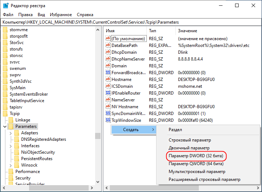Image resolution: width=262 pixels, height=192 pixels.
Task: Expand the Adapters subkey arrow
Action: (11, 133)
